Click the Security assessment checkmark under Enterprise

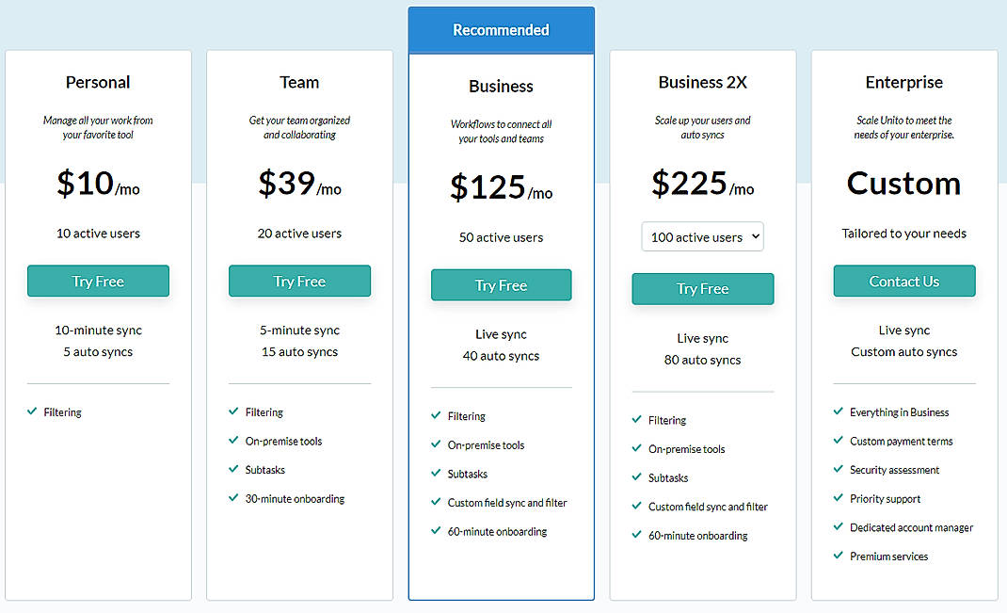(838, 470)
